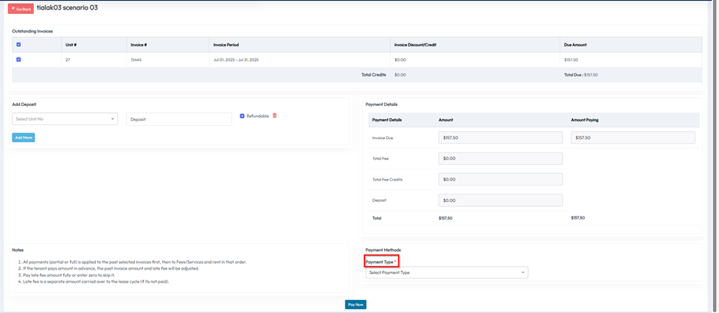
Task: Submit payment with Pay Now button
Action: point(355,304)
